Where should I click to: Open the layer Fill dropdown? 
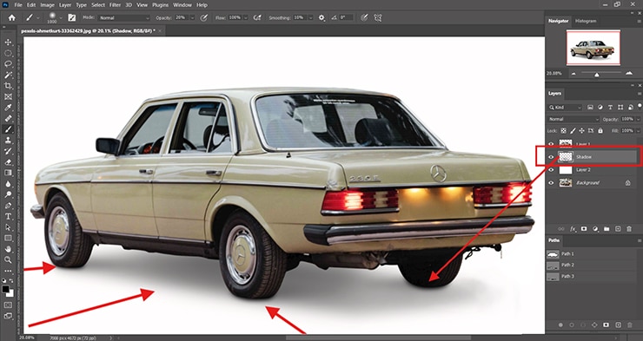[638, 131]
